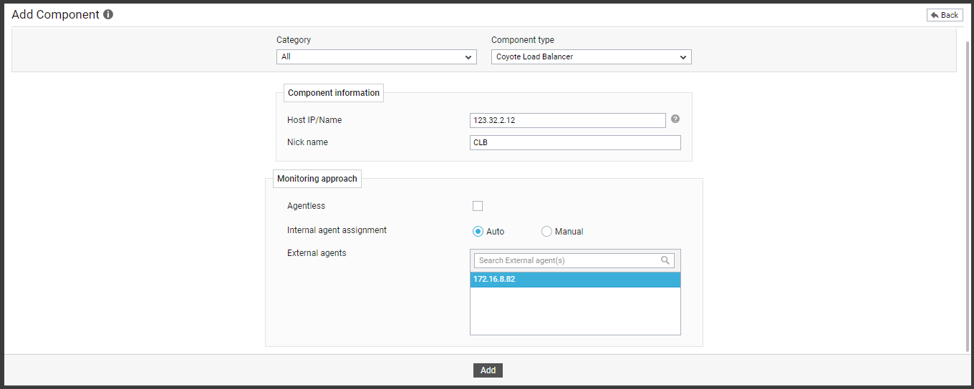This screenshot has width=974, height=389.
Task: Expand the Coyote Load Balancer selection arrow
Action: tap(683, 57)
